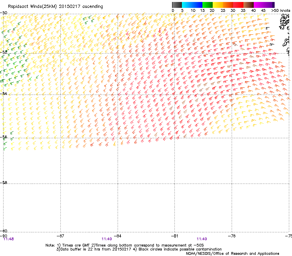292x256 pixels.
Task: Select the brown 35-40 knots legend segment
Action: (x=249, y=5)
